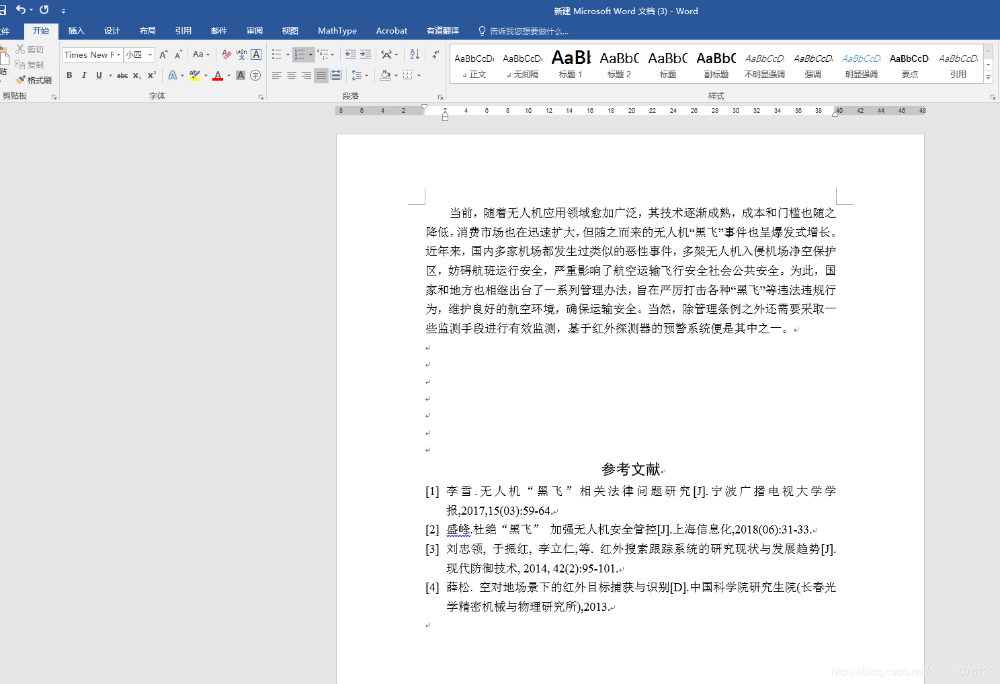Screen dimensions: 1000x684
Task: Align text right
Action: point(306,75)
